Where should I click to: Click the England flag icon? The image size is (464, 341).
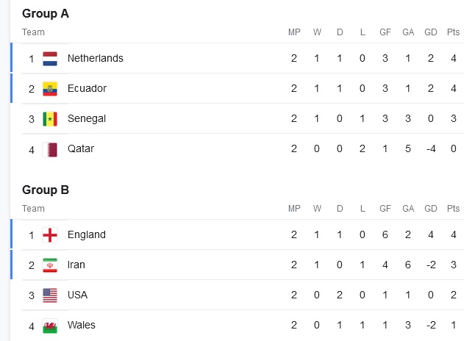point(50,234)
